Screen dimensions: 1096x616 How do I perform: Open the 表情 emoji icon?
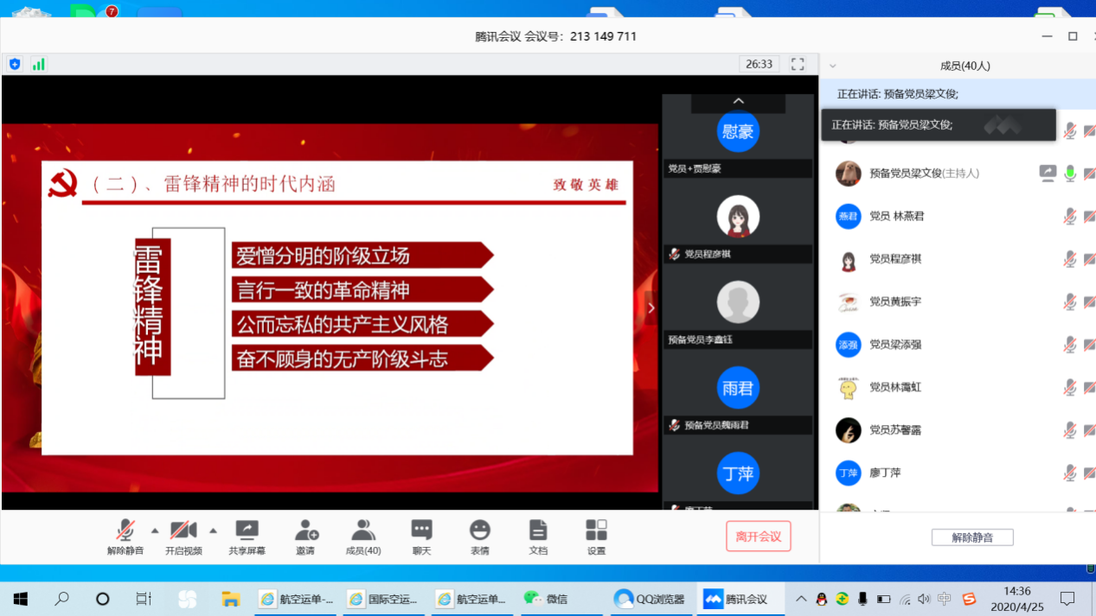point(479,530)
